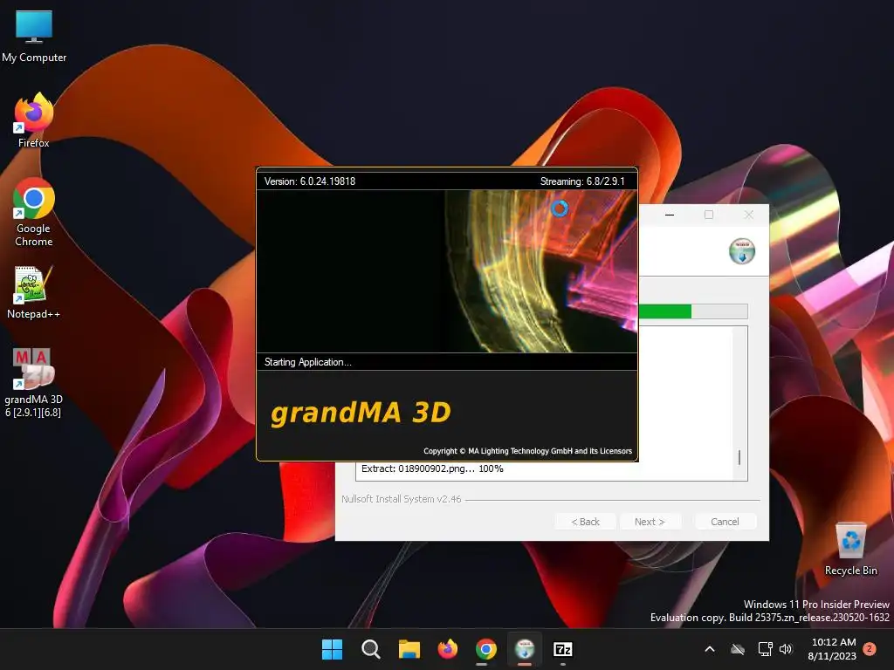Image resolution: width=894 pixels, height=670 pixels.
Task: Click 'Starting Application...' status text
Action: (308, 362)
